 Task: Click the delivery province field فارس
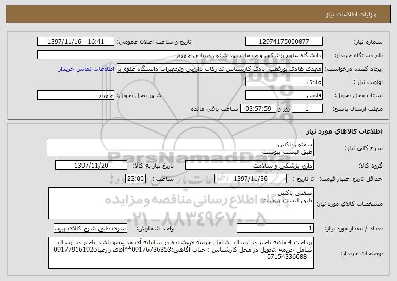(x=284, y=95)
